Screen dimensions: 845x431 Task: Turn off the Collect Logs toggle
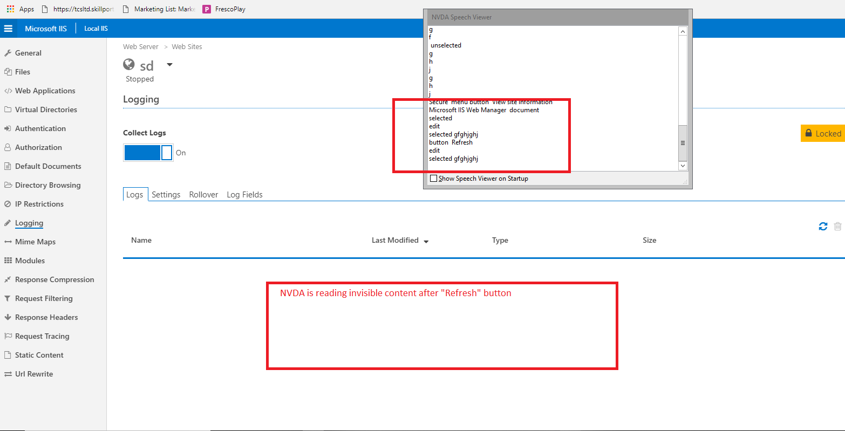(x=148, y=153)
